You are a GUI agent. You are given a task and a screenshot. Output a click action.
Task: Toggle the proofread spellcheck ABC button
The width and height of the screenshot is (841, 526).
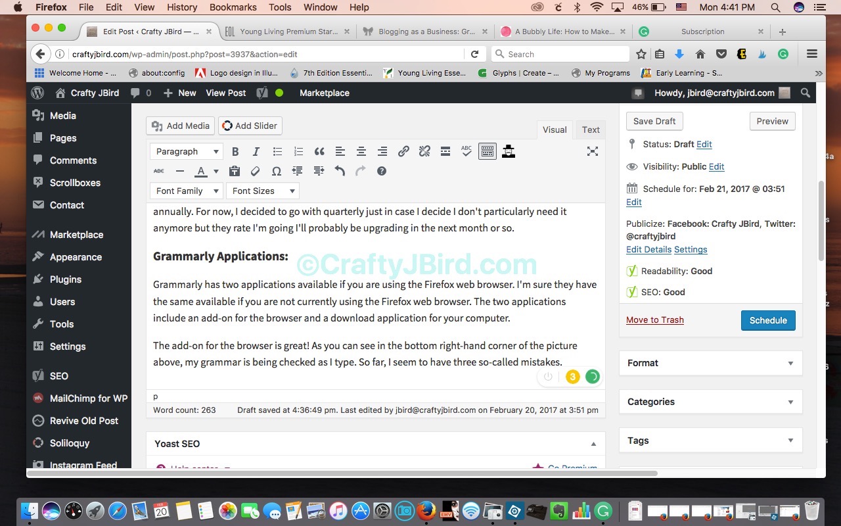click(466, 152)
